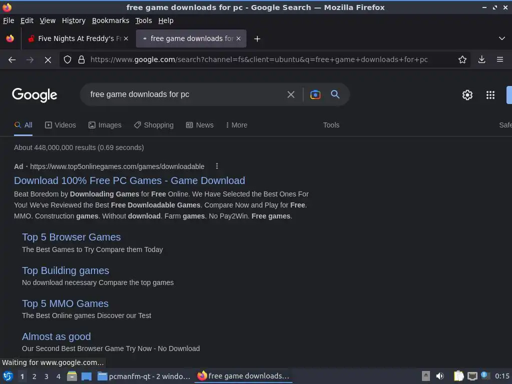The height and width of the screenshot is (384, 512).
Task: Open the ad's three-dot options menu
Action: tap(217, 166)
